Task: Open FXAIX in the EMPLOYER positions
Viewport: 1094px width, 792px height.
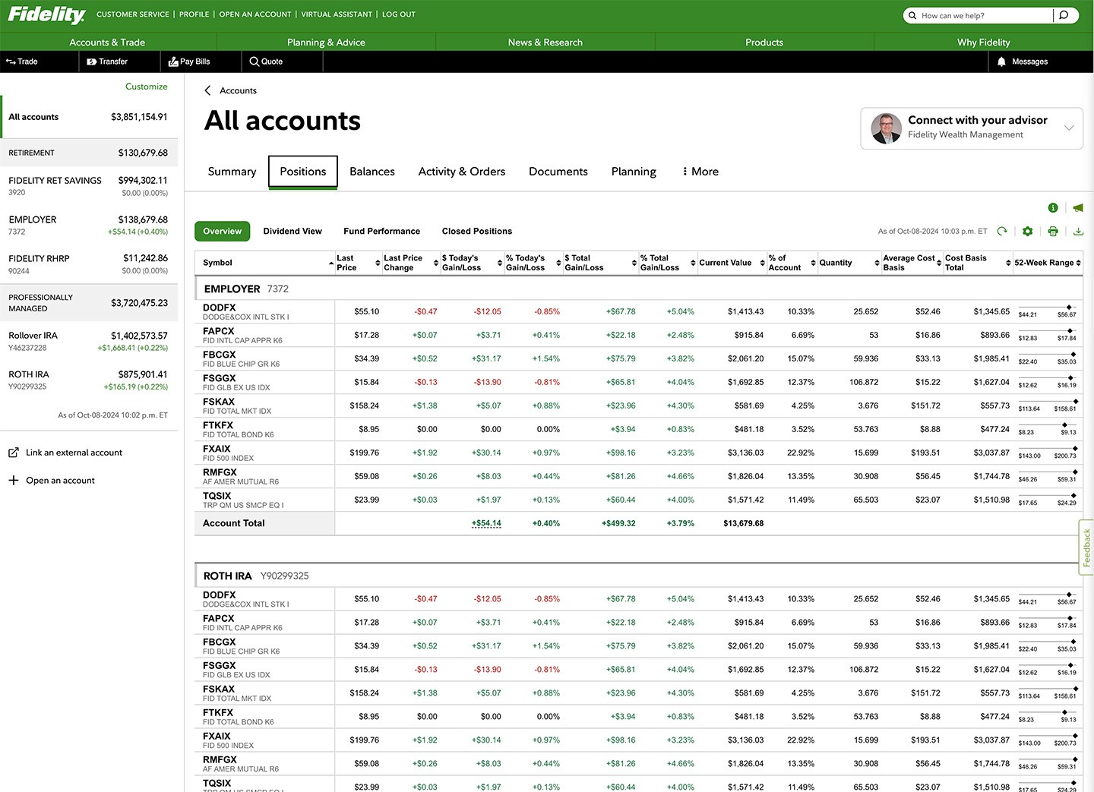Action: click(x=217, y=449)
